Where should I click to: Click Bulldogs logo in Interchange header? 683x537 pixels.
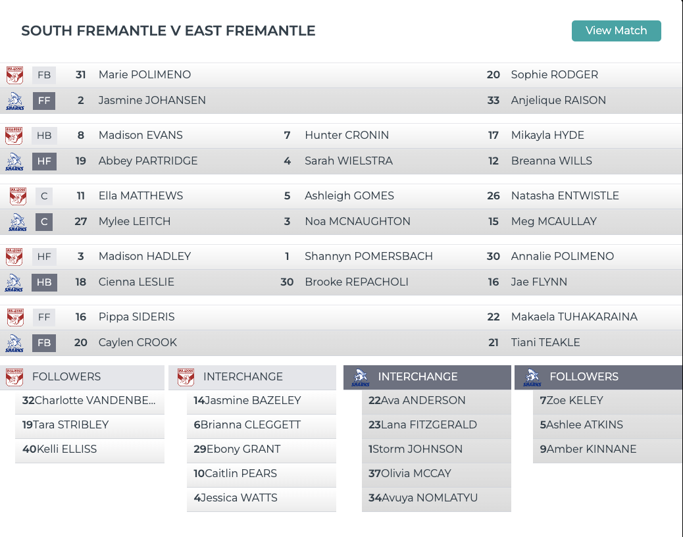(x=186, y=377)
